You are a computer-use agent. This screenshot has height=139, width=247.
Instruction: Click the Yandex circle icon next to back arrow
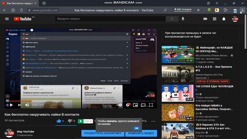13,10
